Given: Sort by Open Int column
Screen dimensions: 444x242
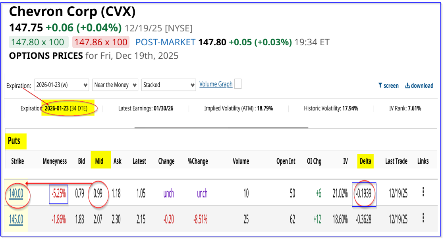Looking at the screenshot, I should pyautogui.click(x=286, y=161).
